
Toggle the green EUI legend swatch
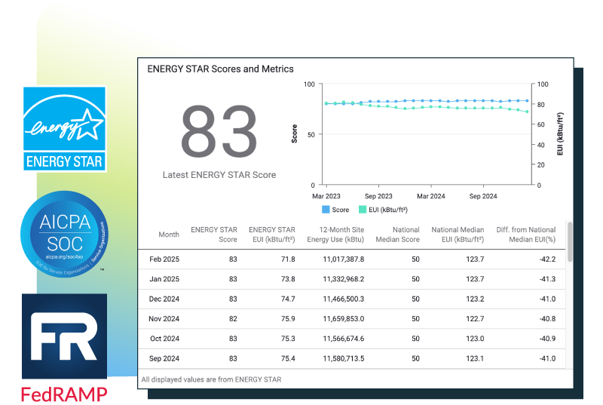363,210
